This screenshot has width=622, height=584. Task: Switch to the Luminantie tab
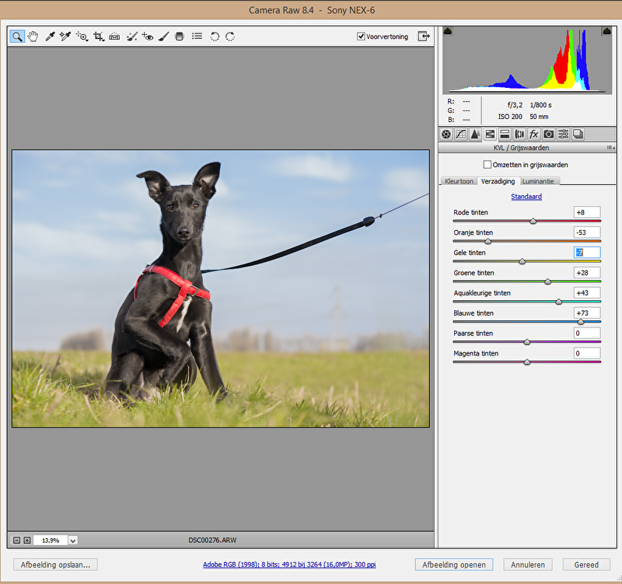click(538, 181)
